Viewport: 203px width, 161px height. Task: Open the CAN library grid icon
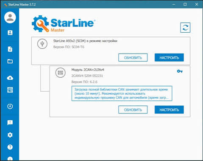tap(10, 90)
